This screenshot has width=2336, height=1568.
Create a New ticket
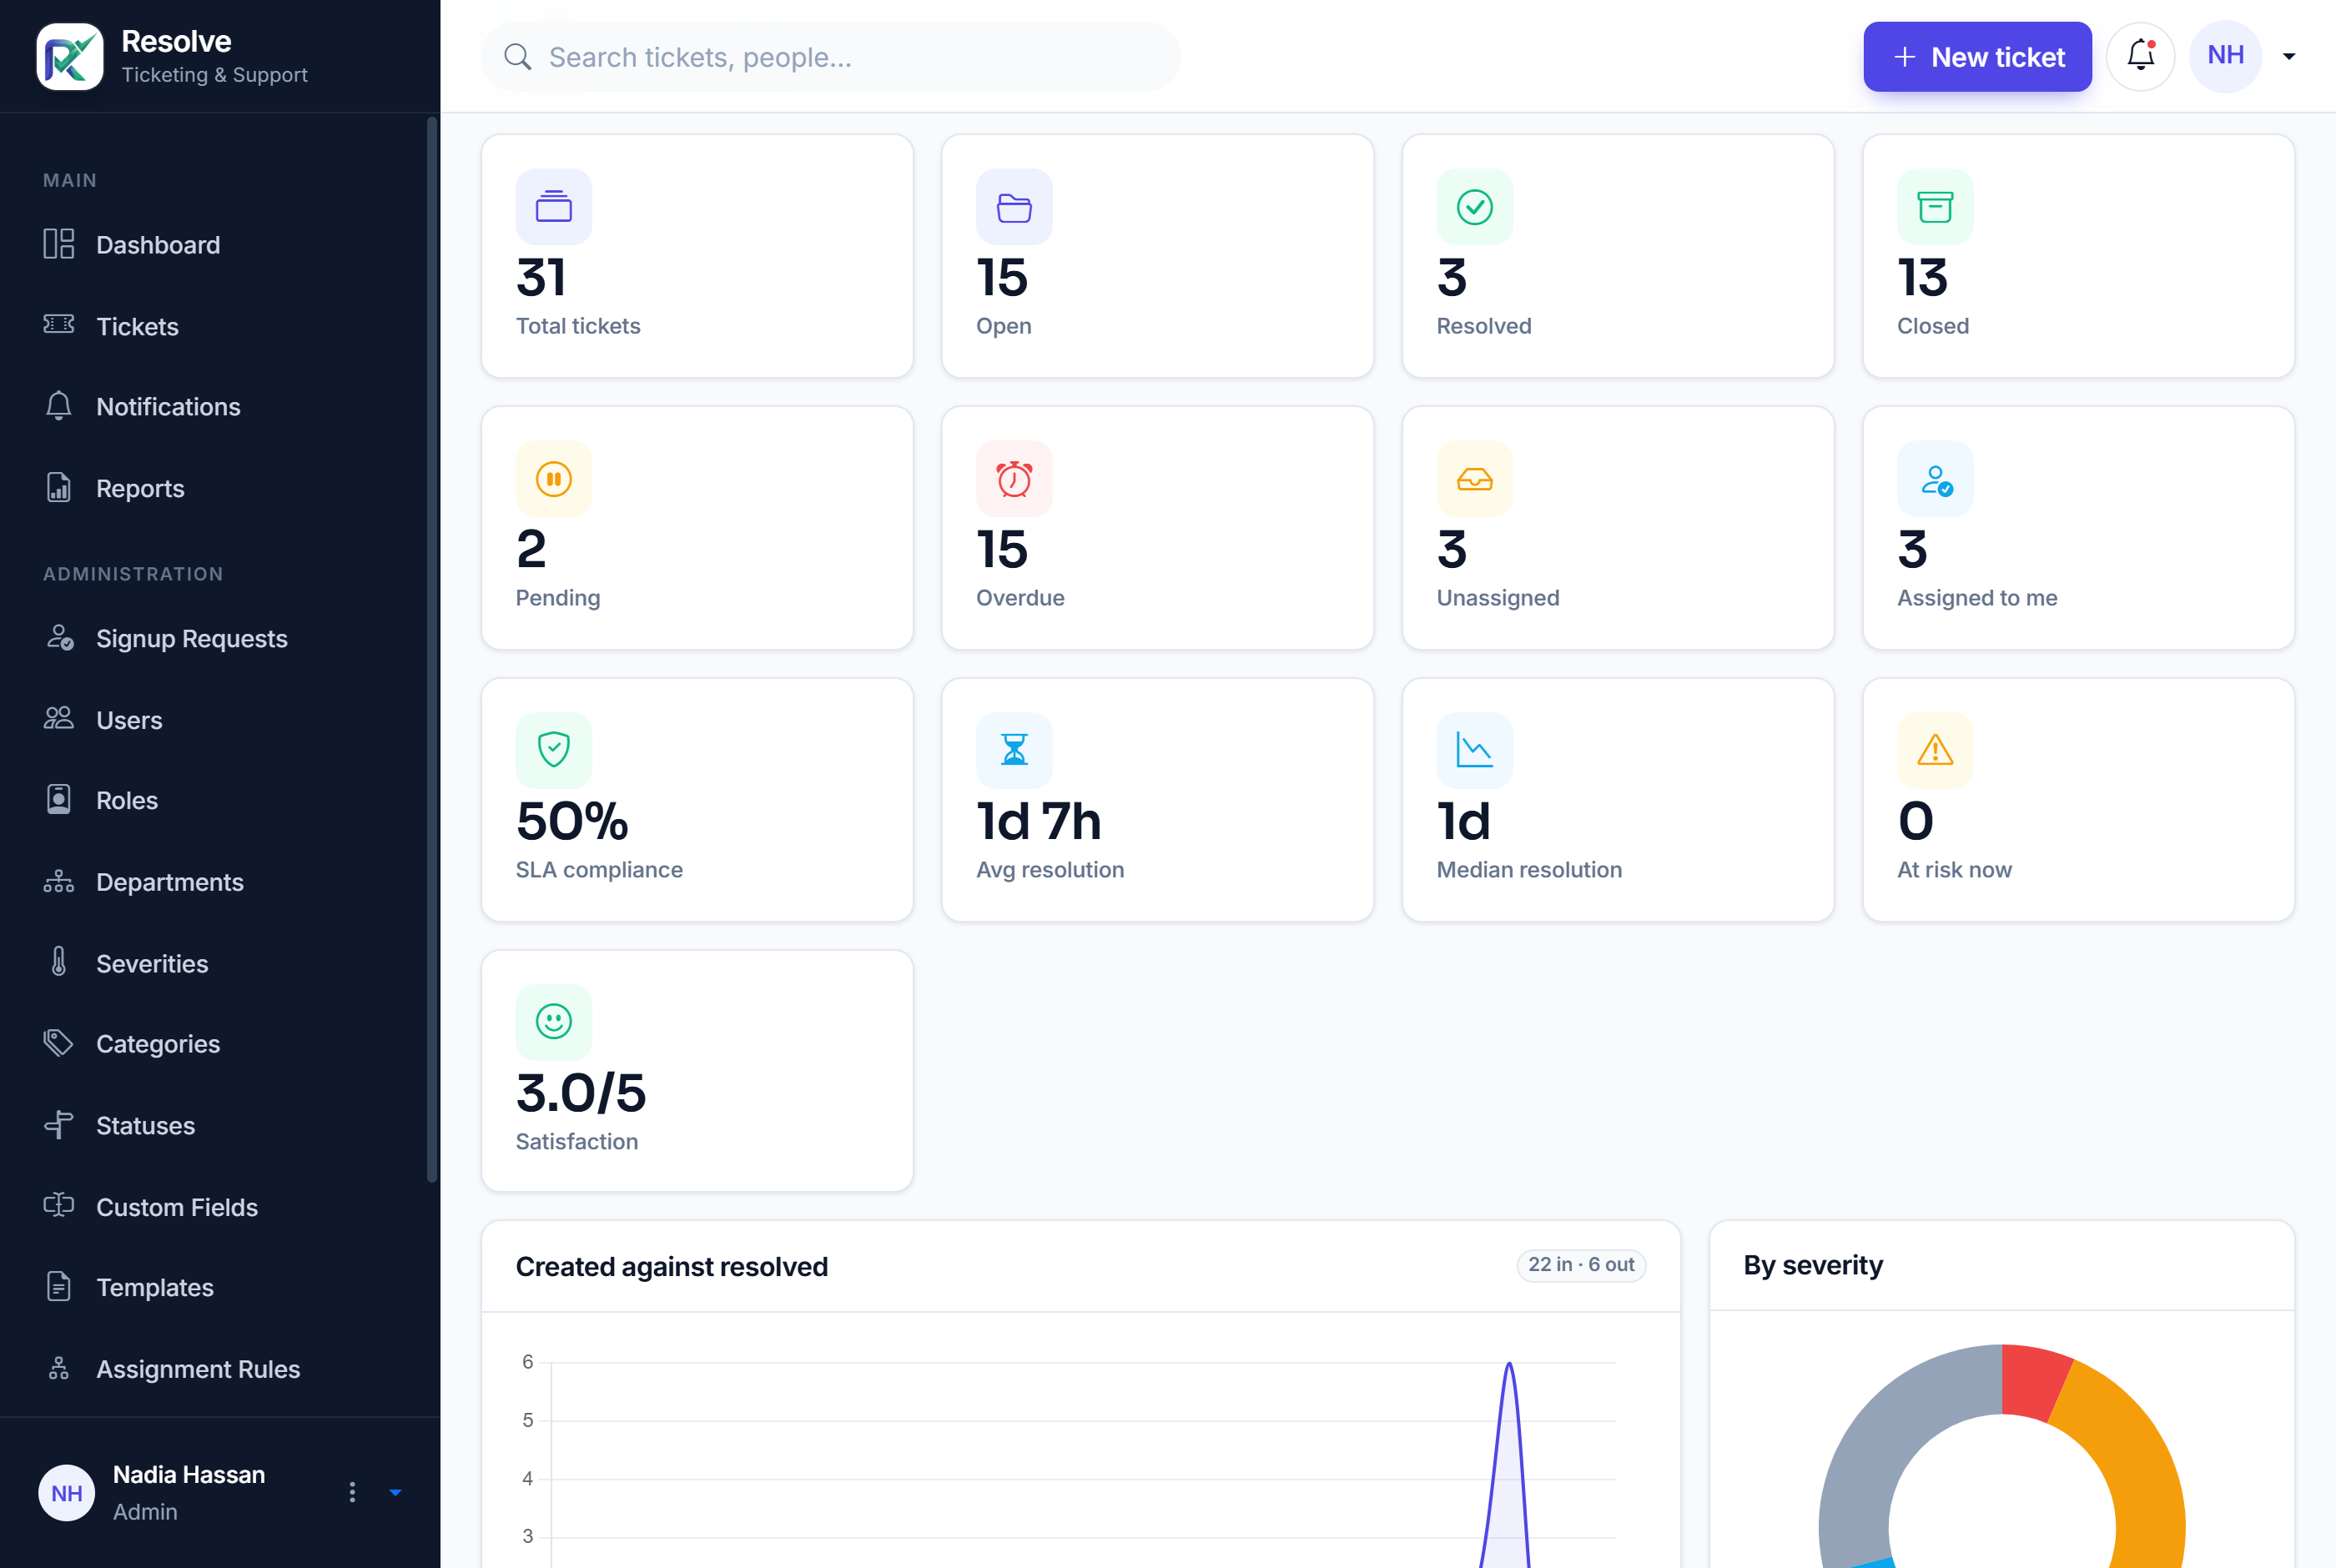[1977, 57]
